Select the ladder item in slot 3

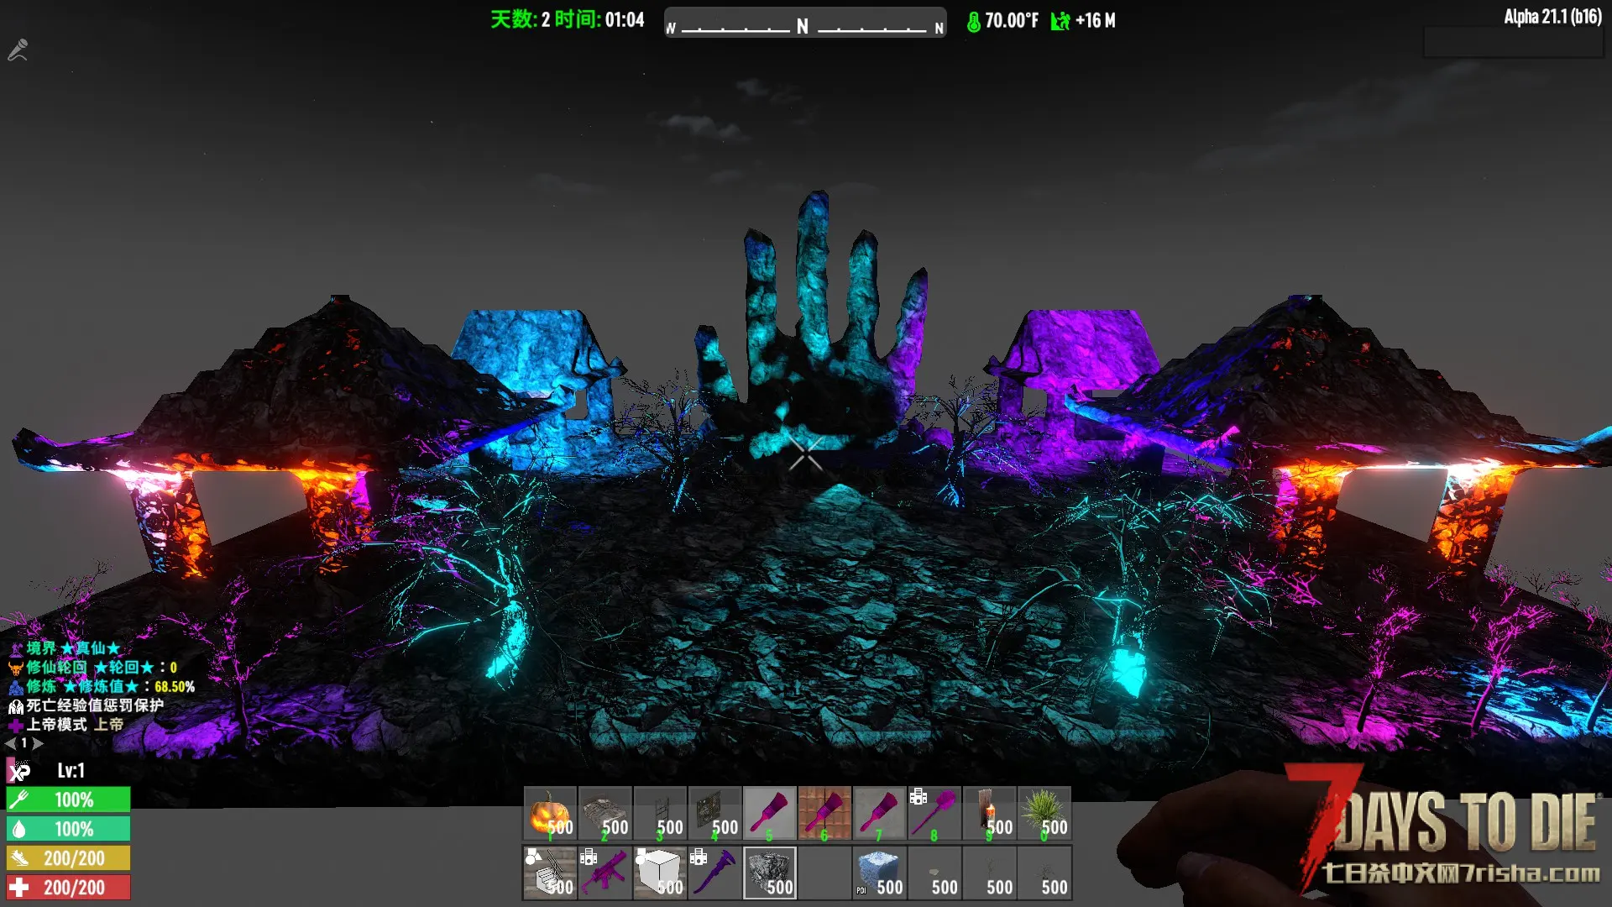660,813
